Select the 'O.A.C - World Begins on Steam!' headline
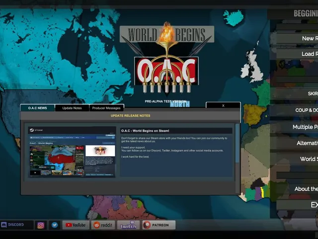Screen dimensions: 318x239 click(x=145, y=130)
